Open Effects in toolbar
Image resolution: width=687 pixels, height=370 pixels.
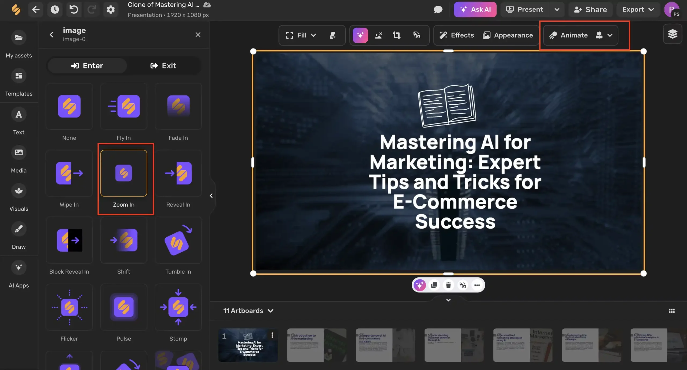457,35
